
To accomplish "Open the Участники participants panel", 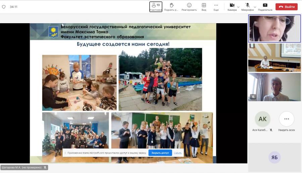I will click(156, 7).
